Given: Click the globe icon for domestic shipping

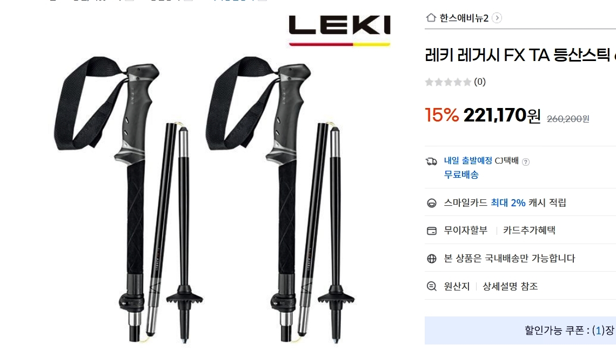Looking at the screenshot, I should pos(431,258).
